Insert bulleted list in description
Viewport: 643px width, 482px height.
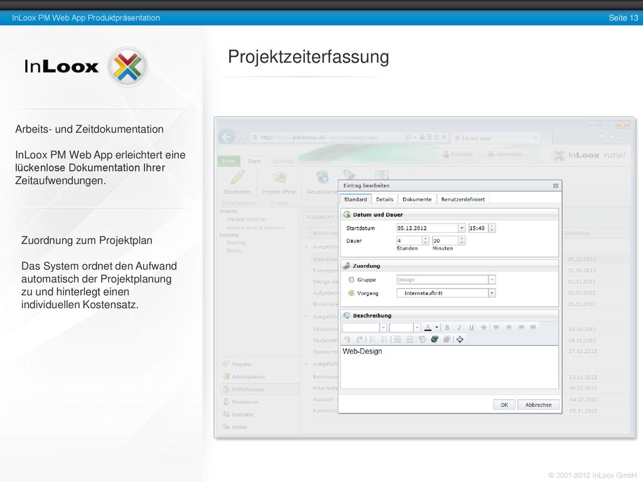[x=384, y=340]
